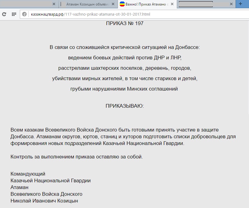Close the 'Атаман Козицын объяви' tab

113,4
